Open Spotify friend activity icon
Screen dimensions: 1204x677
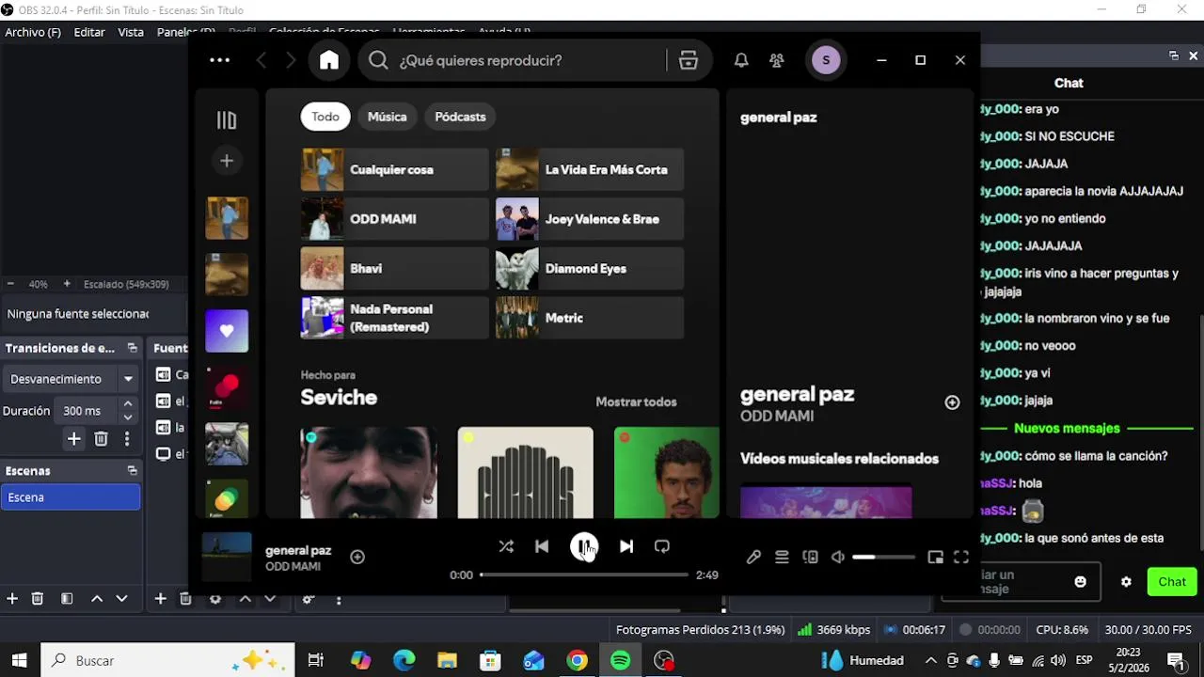[x=776, y=60]
